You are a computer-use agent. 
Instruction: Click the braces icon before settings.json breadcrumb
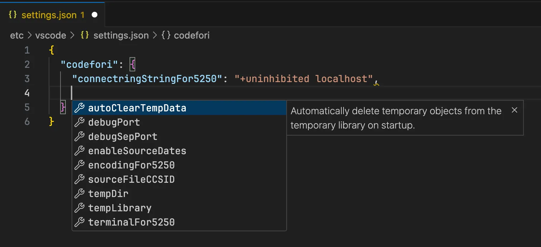[x=84, y=35]
